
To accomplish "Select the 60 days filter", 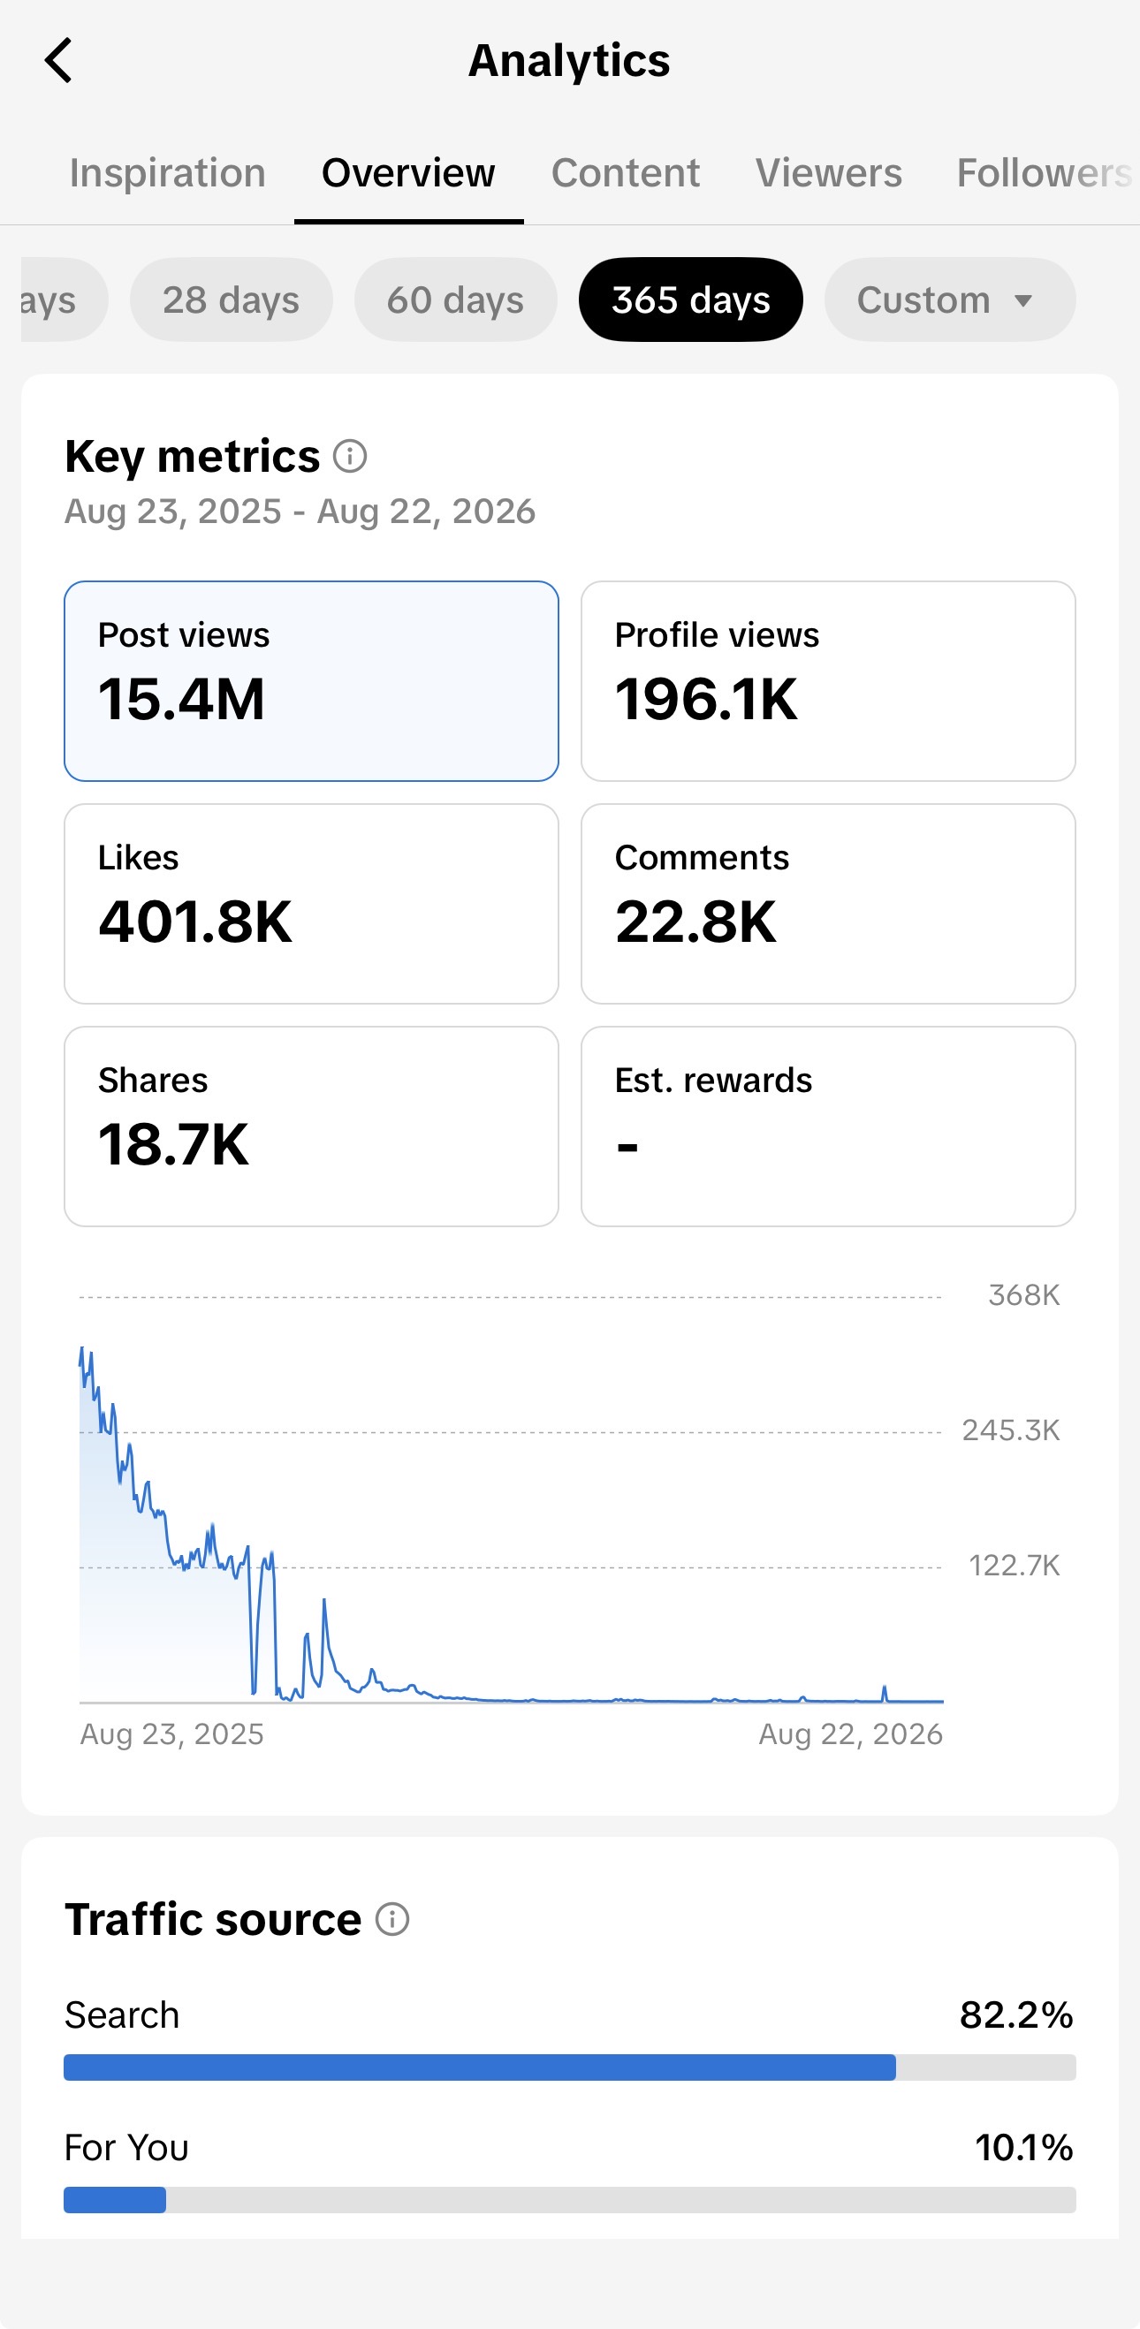I will click(x=456, y=300).
